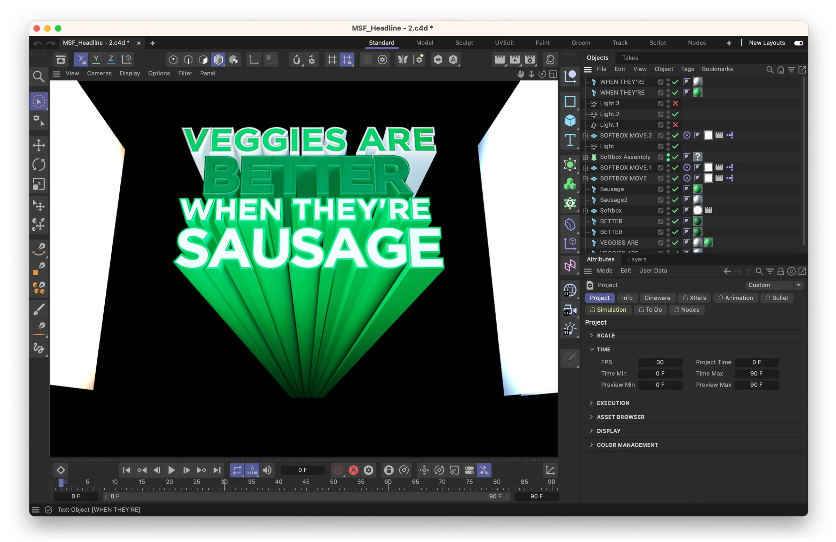836x542 pixels.
Task: Enable Light.3 via its red X
Action: point(675,103)
